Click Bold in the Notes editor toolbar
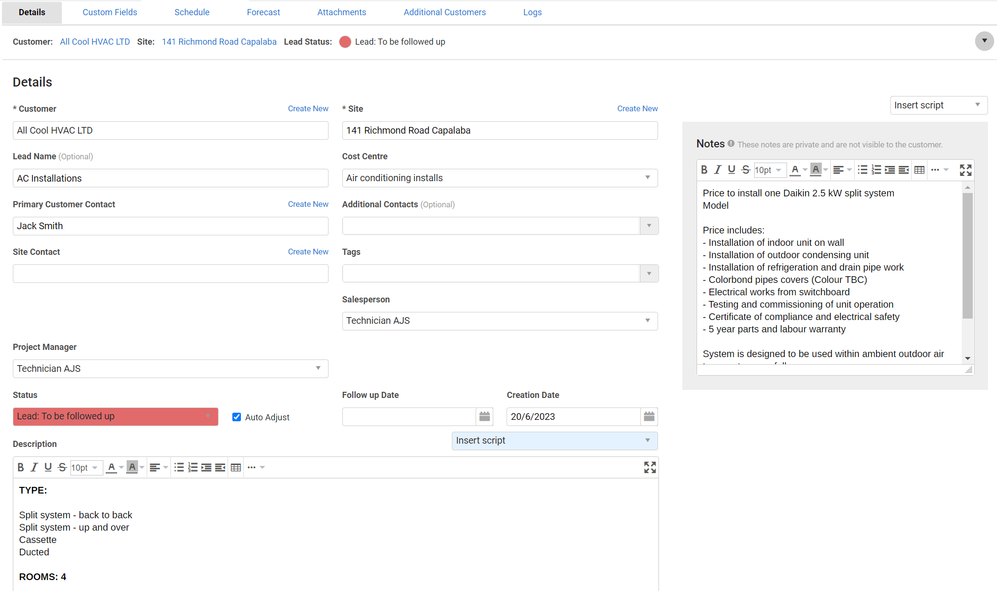 [704, 170]
